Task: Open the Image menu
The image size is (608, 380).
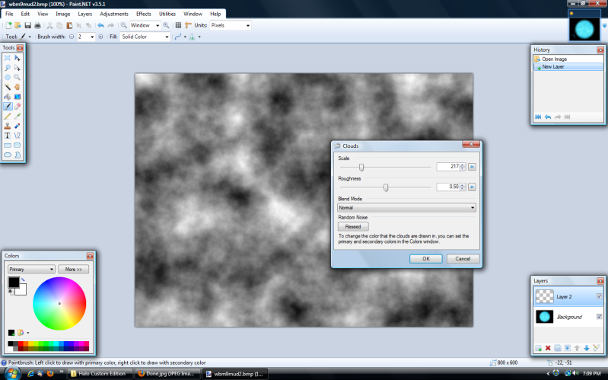Action: click(63, 14)
